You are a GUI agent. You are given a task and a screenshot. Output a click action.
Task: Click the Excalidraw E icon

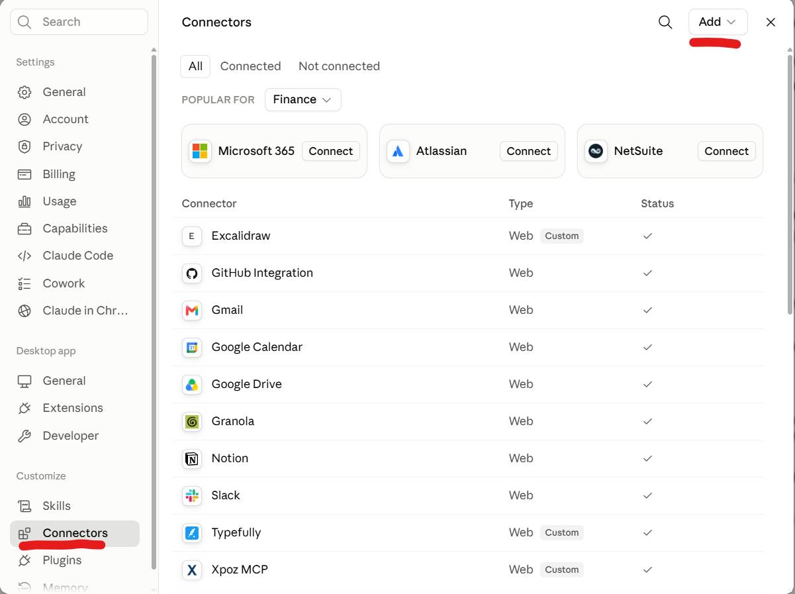(x=192, y=236)
